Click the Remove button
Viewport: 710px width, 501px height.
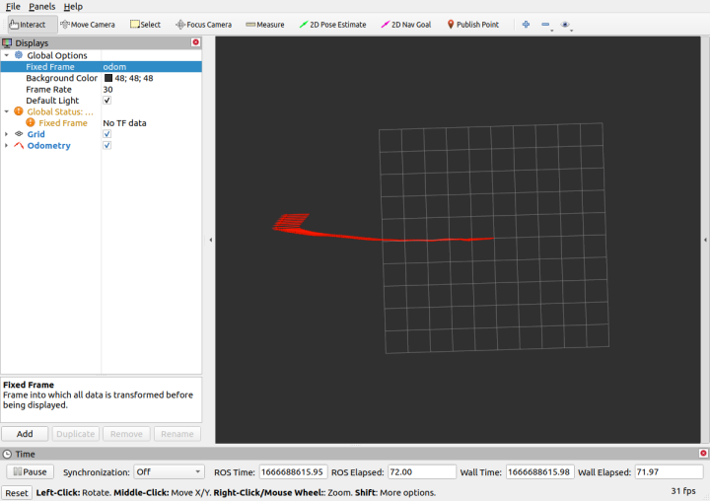pyautogui.click(x=126, y=434)
